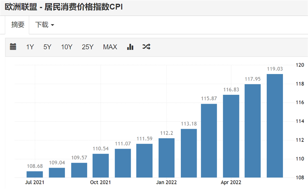Select the MAX time range

[x=110, y=47]
